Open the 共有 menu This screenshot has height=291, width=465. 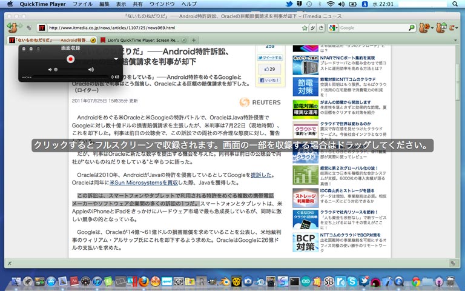137,4
